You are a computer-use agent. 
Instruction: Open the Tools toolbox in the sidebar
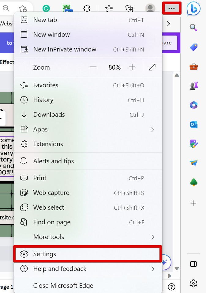(193, 66)
